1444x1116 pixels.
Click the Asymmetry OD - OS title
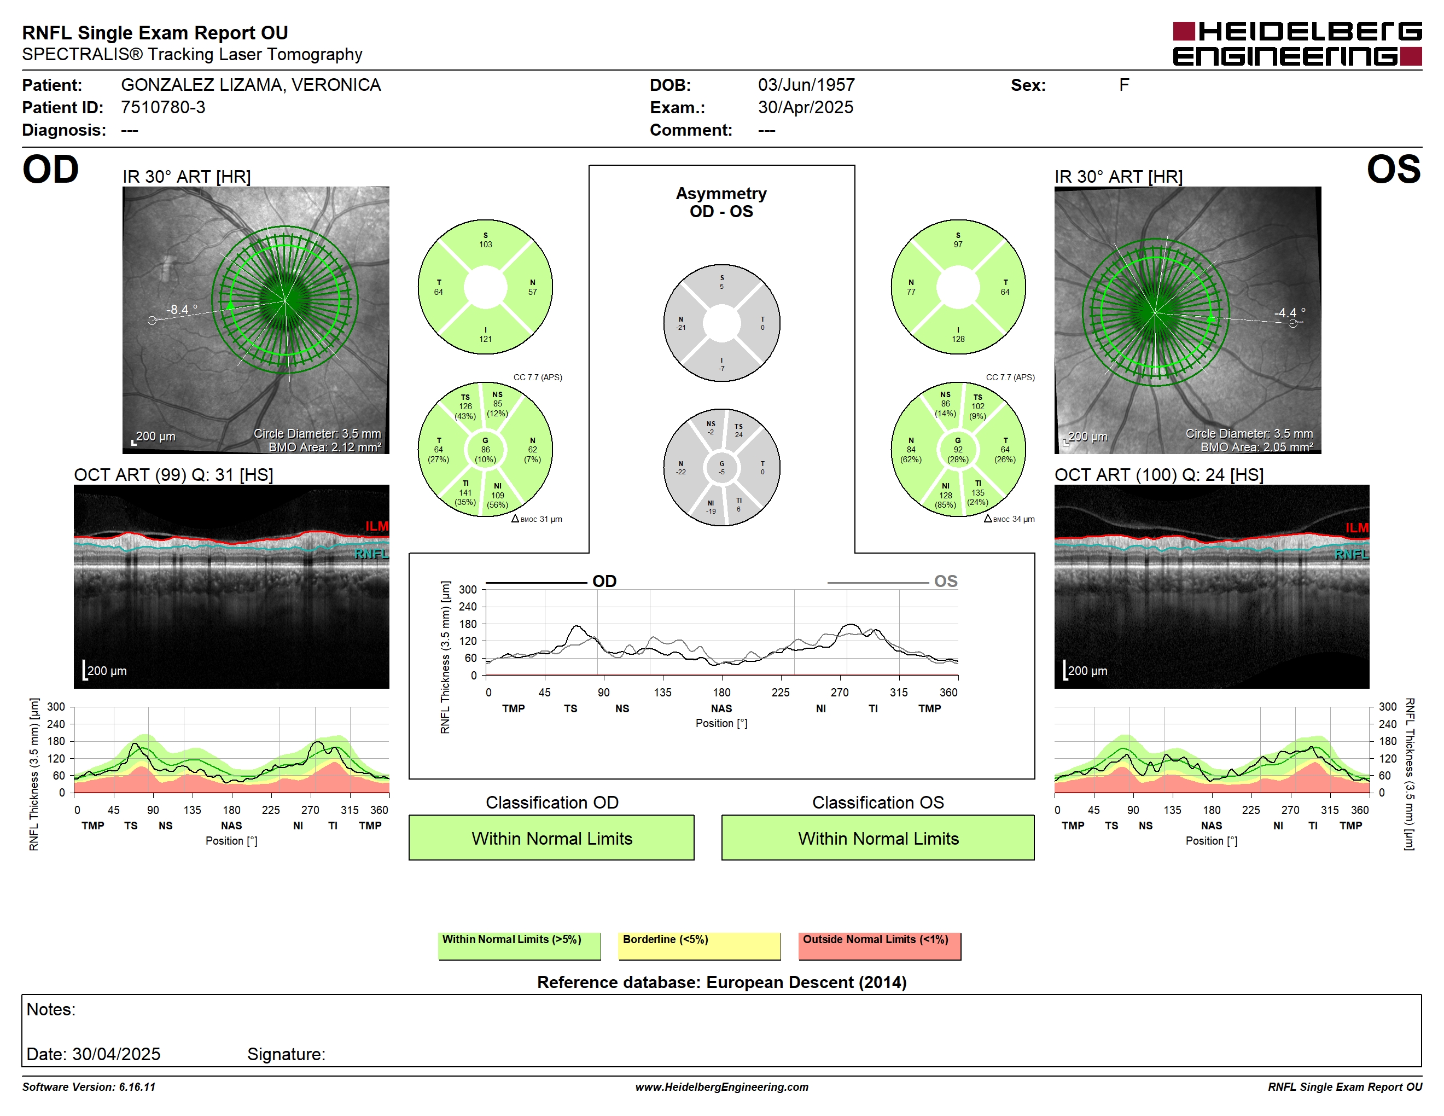[721, 202]
